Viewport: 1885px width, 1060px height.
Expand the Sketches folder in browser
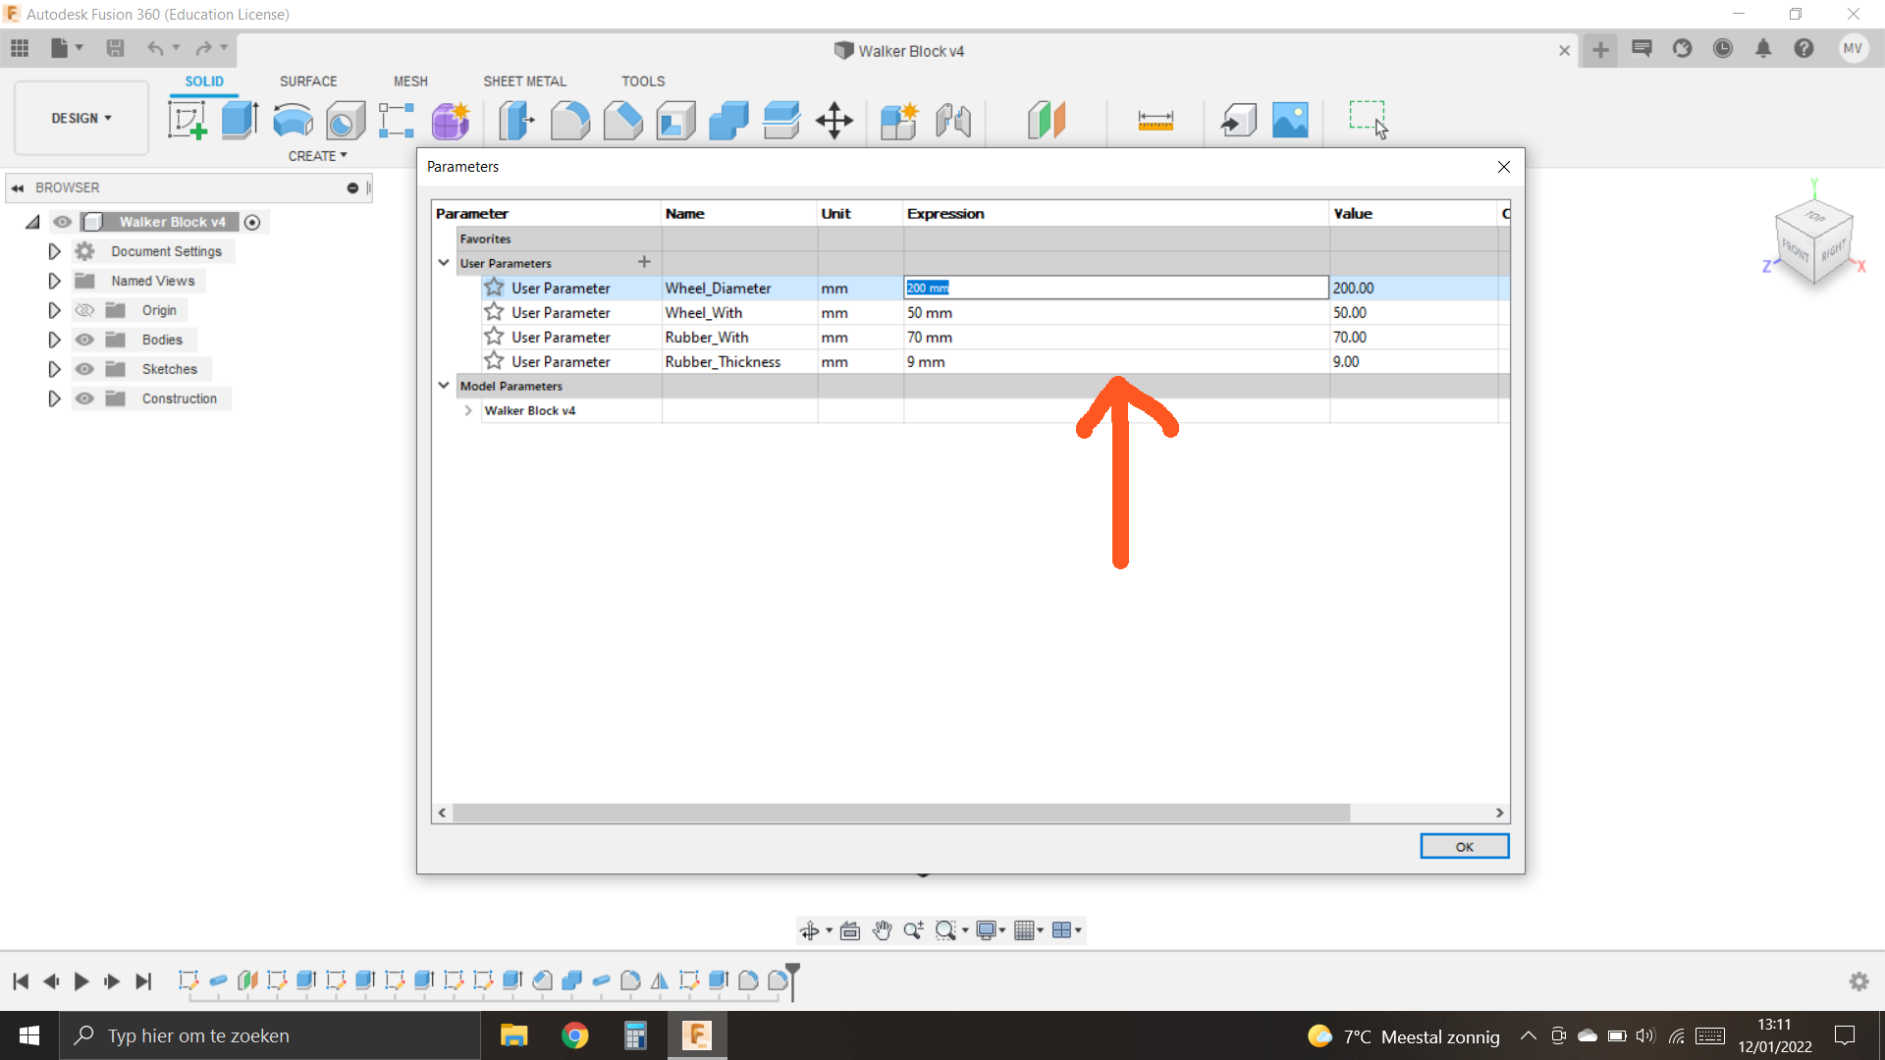pos(54,369)
